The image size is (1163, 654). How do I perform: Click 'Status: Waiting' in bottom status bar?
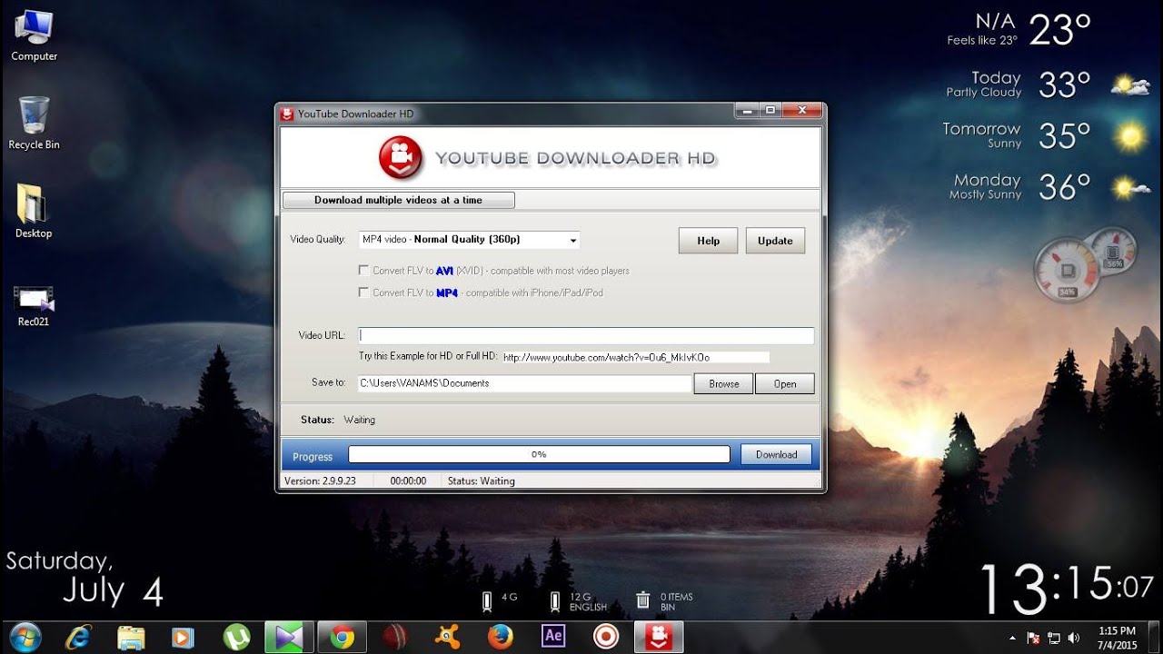482,481
